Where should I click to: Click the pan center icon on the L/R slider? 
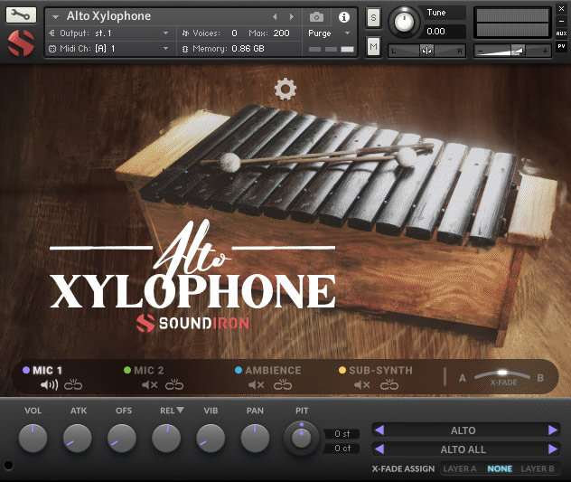(x=426, y=51)
